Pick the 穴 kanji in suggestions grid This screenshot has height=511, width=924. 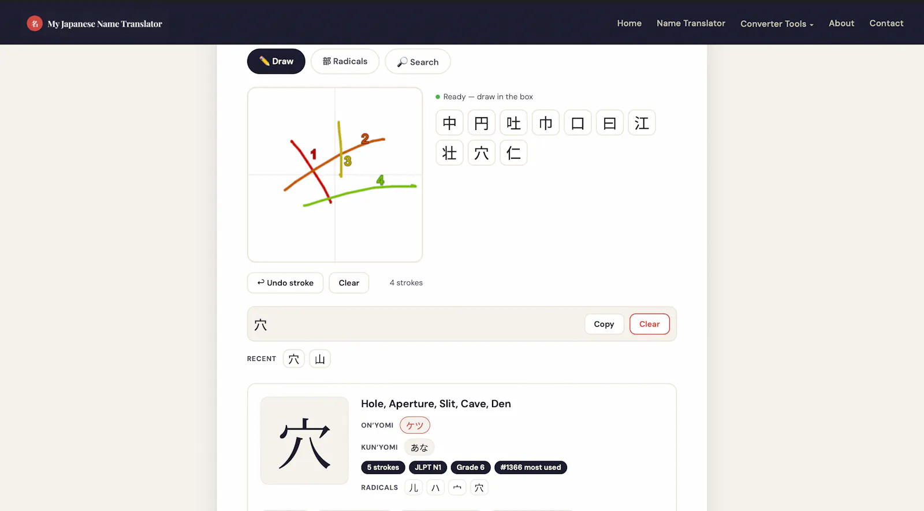pos(482,153)
